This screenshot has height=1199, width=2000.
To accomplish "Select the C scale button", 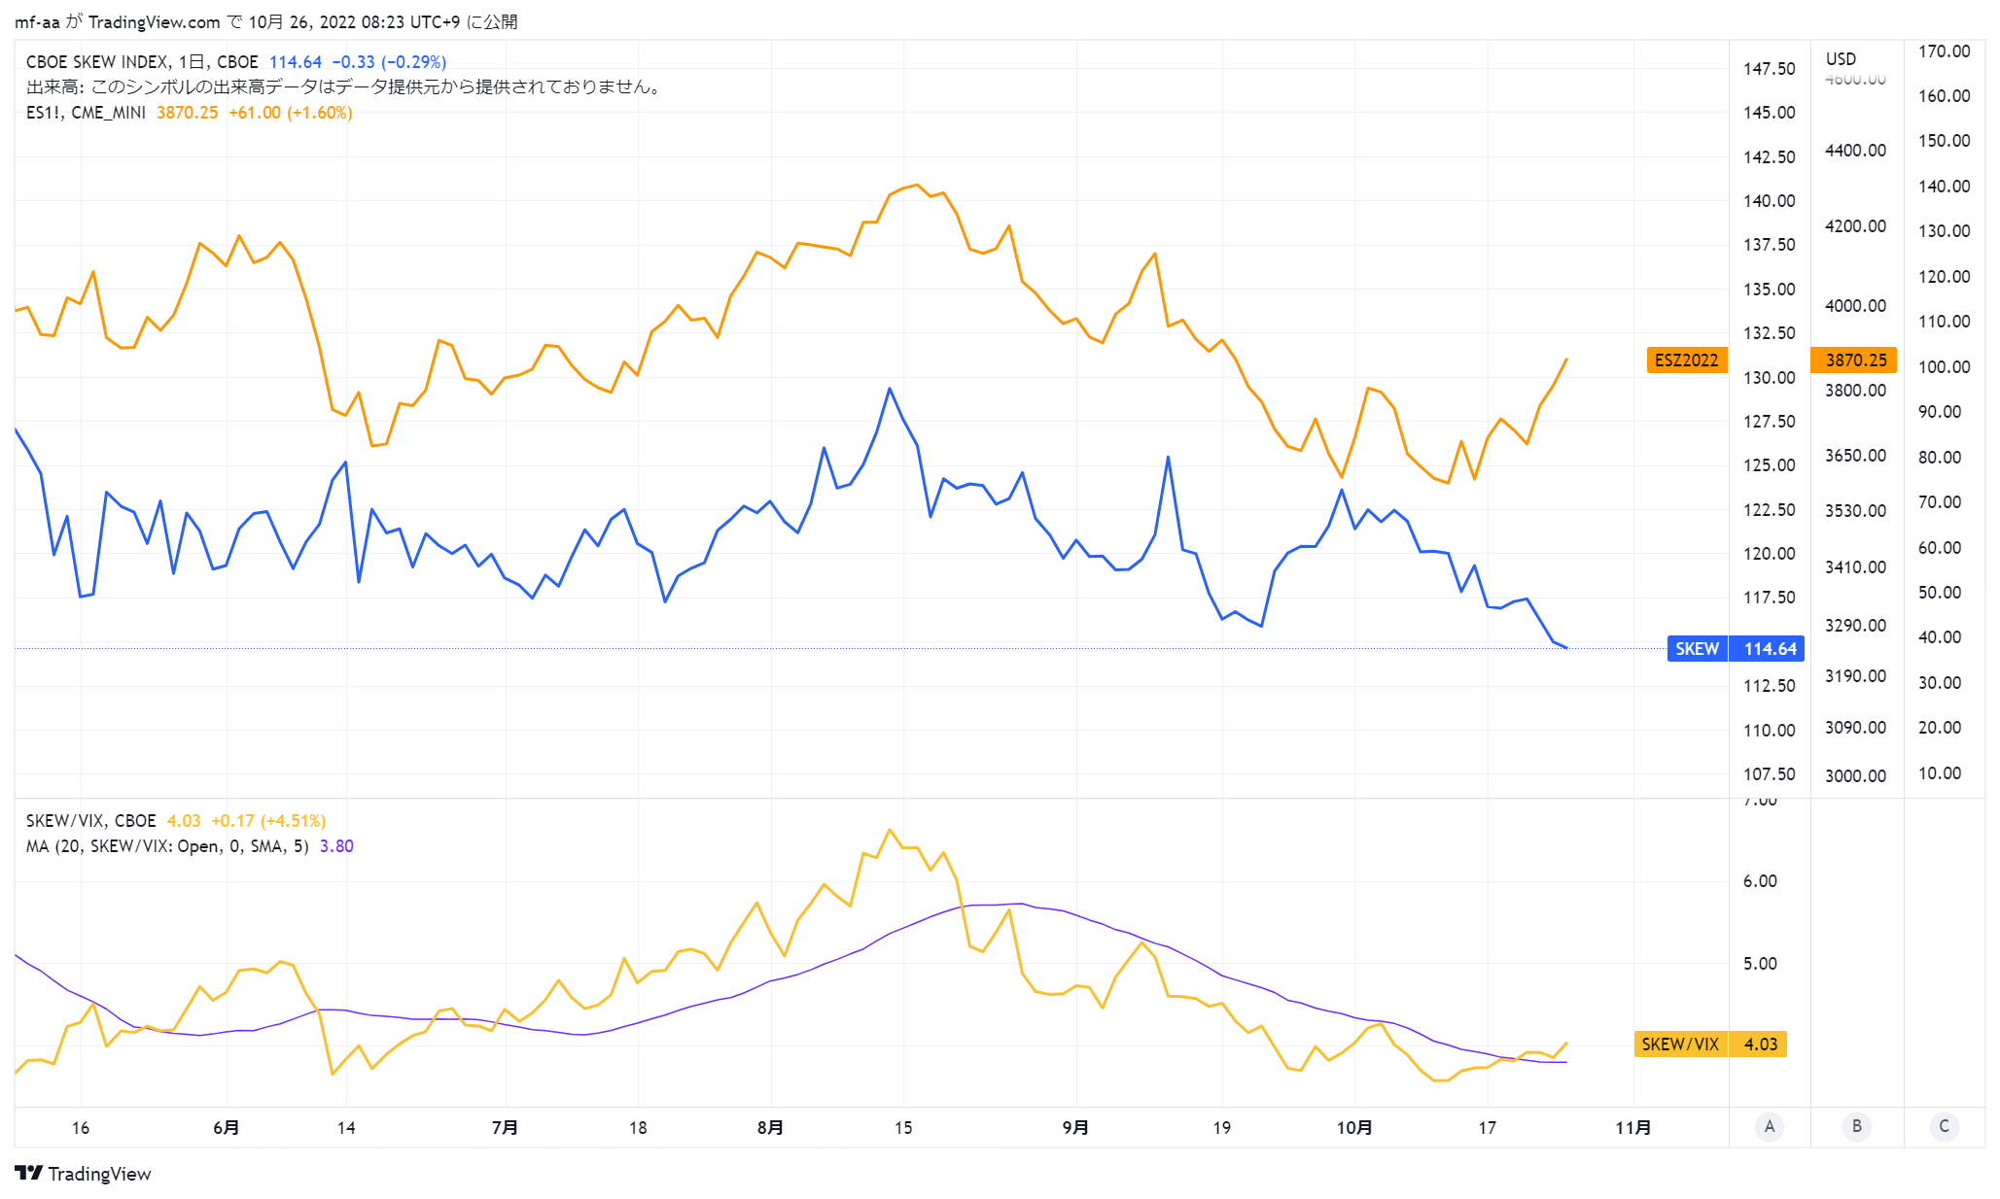I will click(1945, 1126).
